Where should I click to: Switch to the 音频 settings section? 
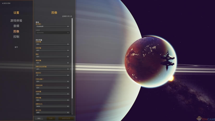click(16, 26)
